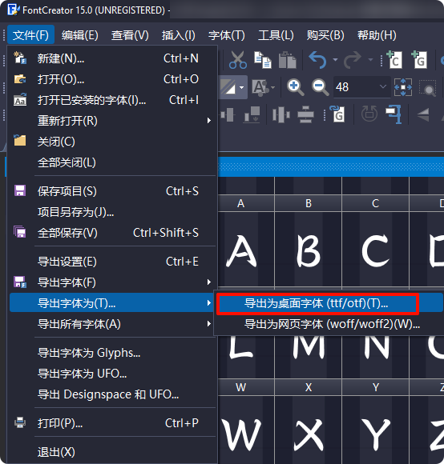This screenshot has height=464, width=444.
Task: Choose 打开(O)... menu entry
Action: pos(112,79)
